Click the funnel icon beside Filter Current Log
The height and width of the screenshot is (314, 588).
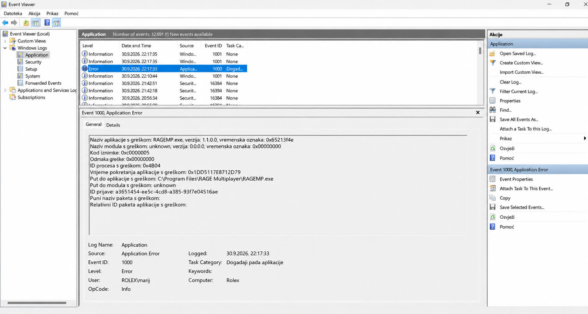click(493, 91)
